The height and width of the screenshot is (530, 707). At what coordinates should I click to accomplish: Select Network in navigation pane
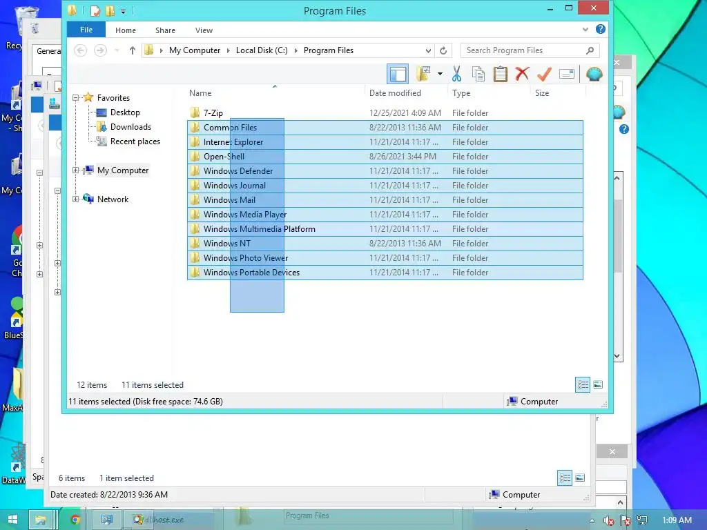113,199
